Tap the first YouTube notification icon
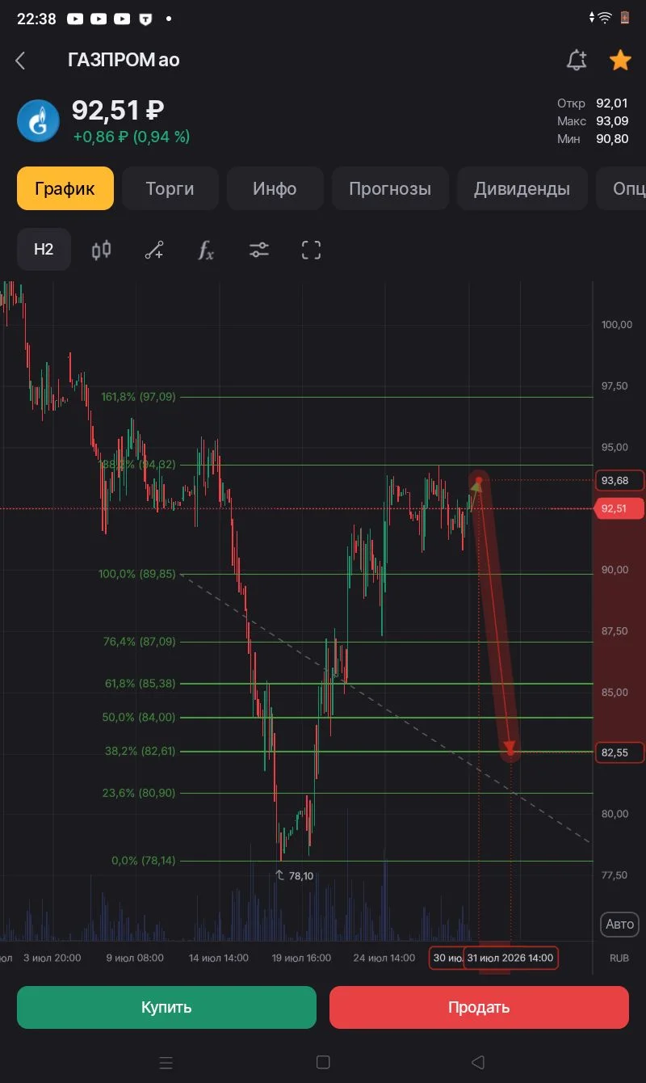Screen dimensions: 646x1083 tap(75, 18)
